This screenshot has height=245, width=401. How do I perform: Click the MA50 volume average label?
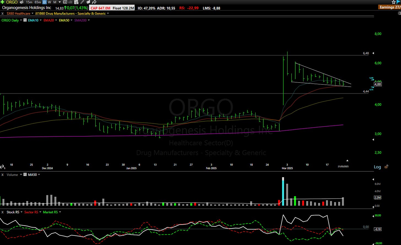(32, 175)
